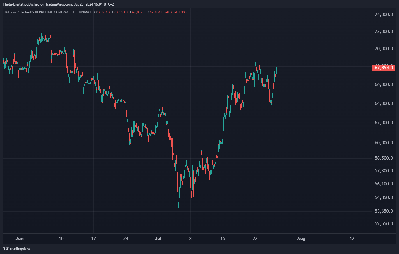Click the Jun label on time axis
This screenshot has height=254, width=399.
(x=20, y=239)
